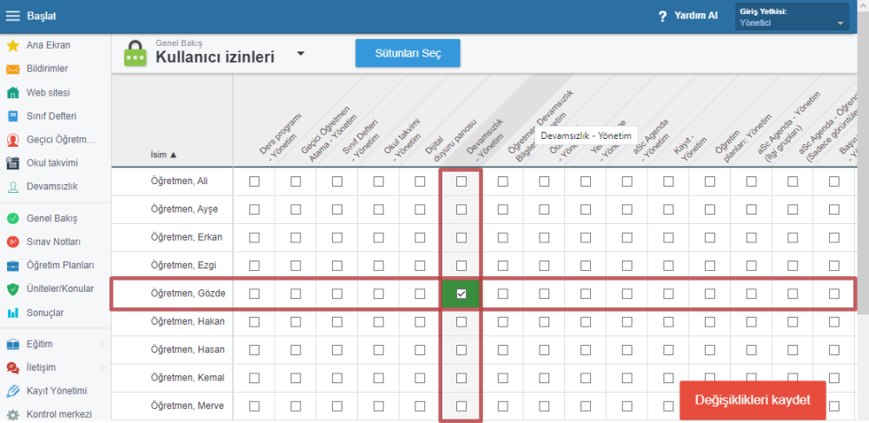Image resolution: width=869 pixels, height=423 pixels.
Task: Open Bildirimler envelope icon
Action: point(13,69)
